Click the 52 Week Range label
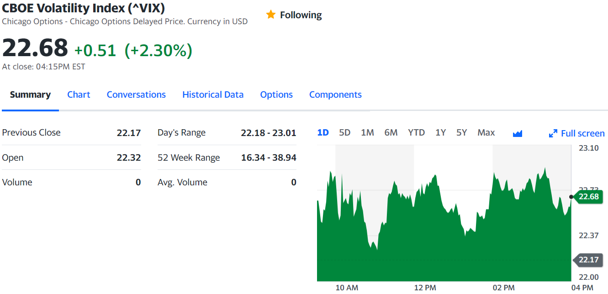This screenshot has width=608, height=294. tap(189, 157)
